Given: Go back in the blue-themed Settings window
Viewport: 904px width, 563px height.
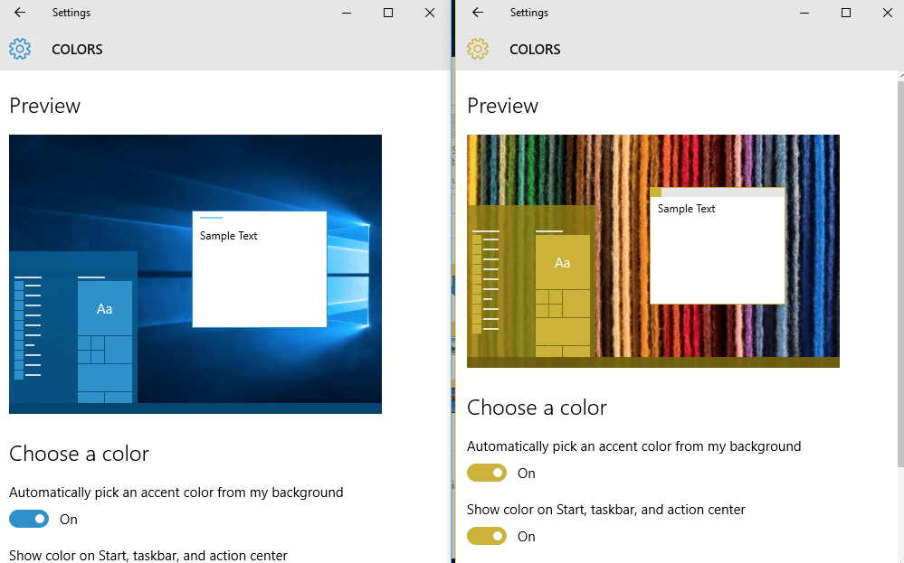Looking at the screenshot, I should [x=20, y=13].
